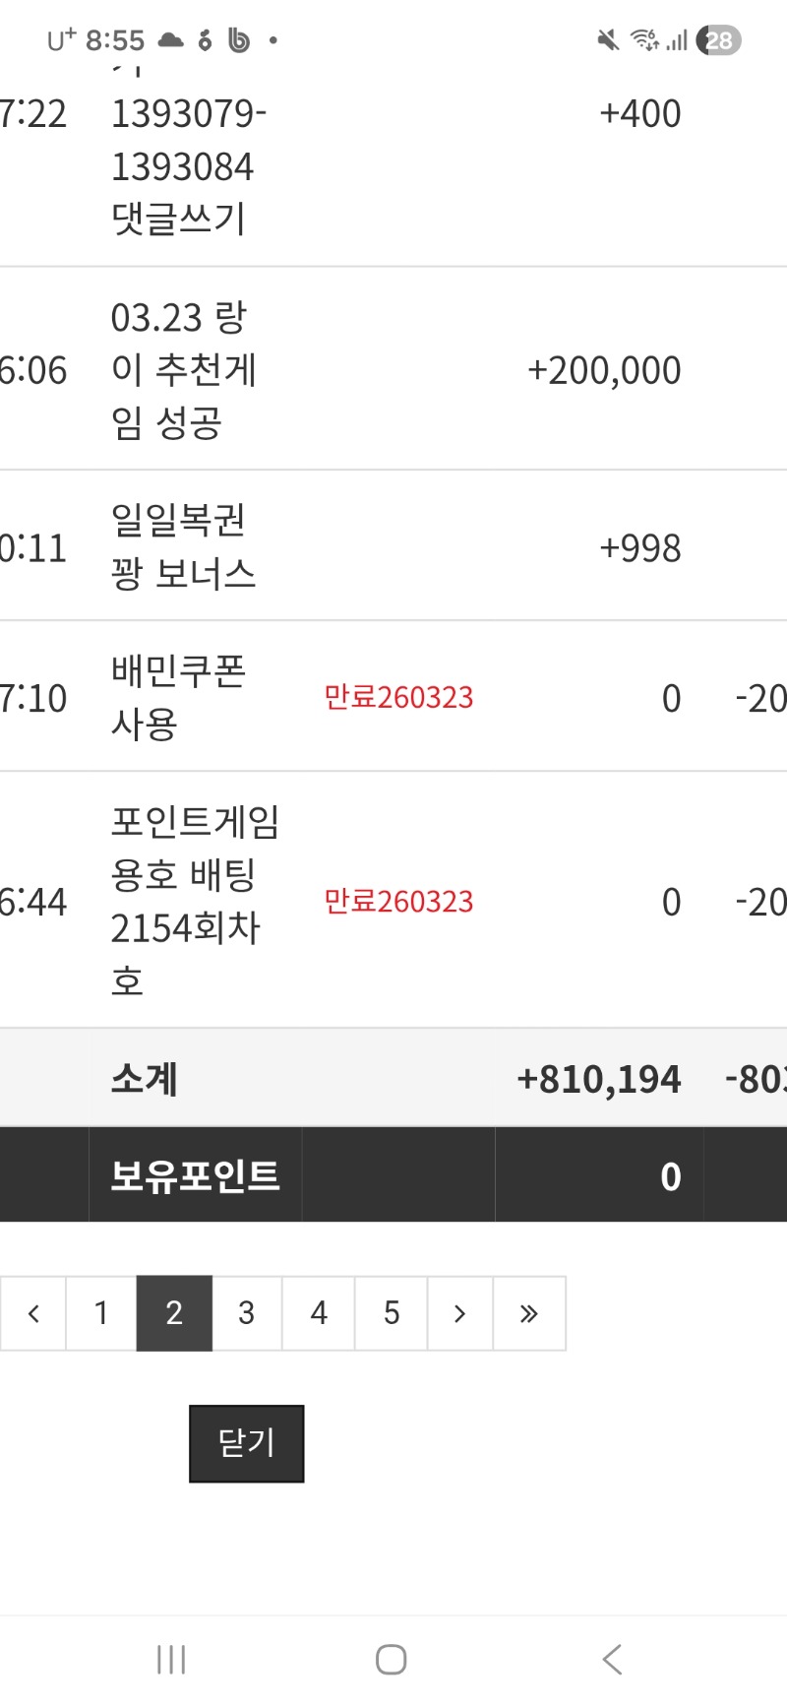The image size is (787, 1707).
Task: Open page 5 of point history
Action: point(392,1313)
